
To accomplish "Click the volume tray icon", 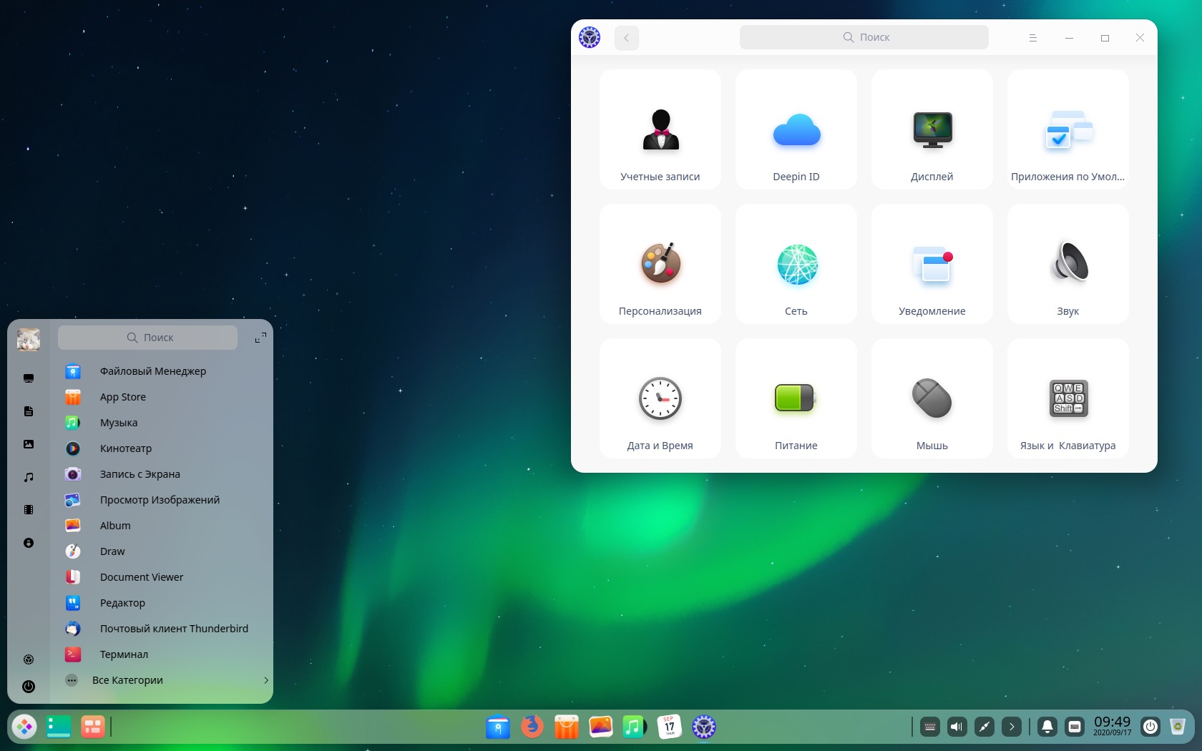I will click(957, 727).
